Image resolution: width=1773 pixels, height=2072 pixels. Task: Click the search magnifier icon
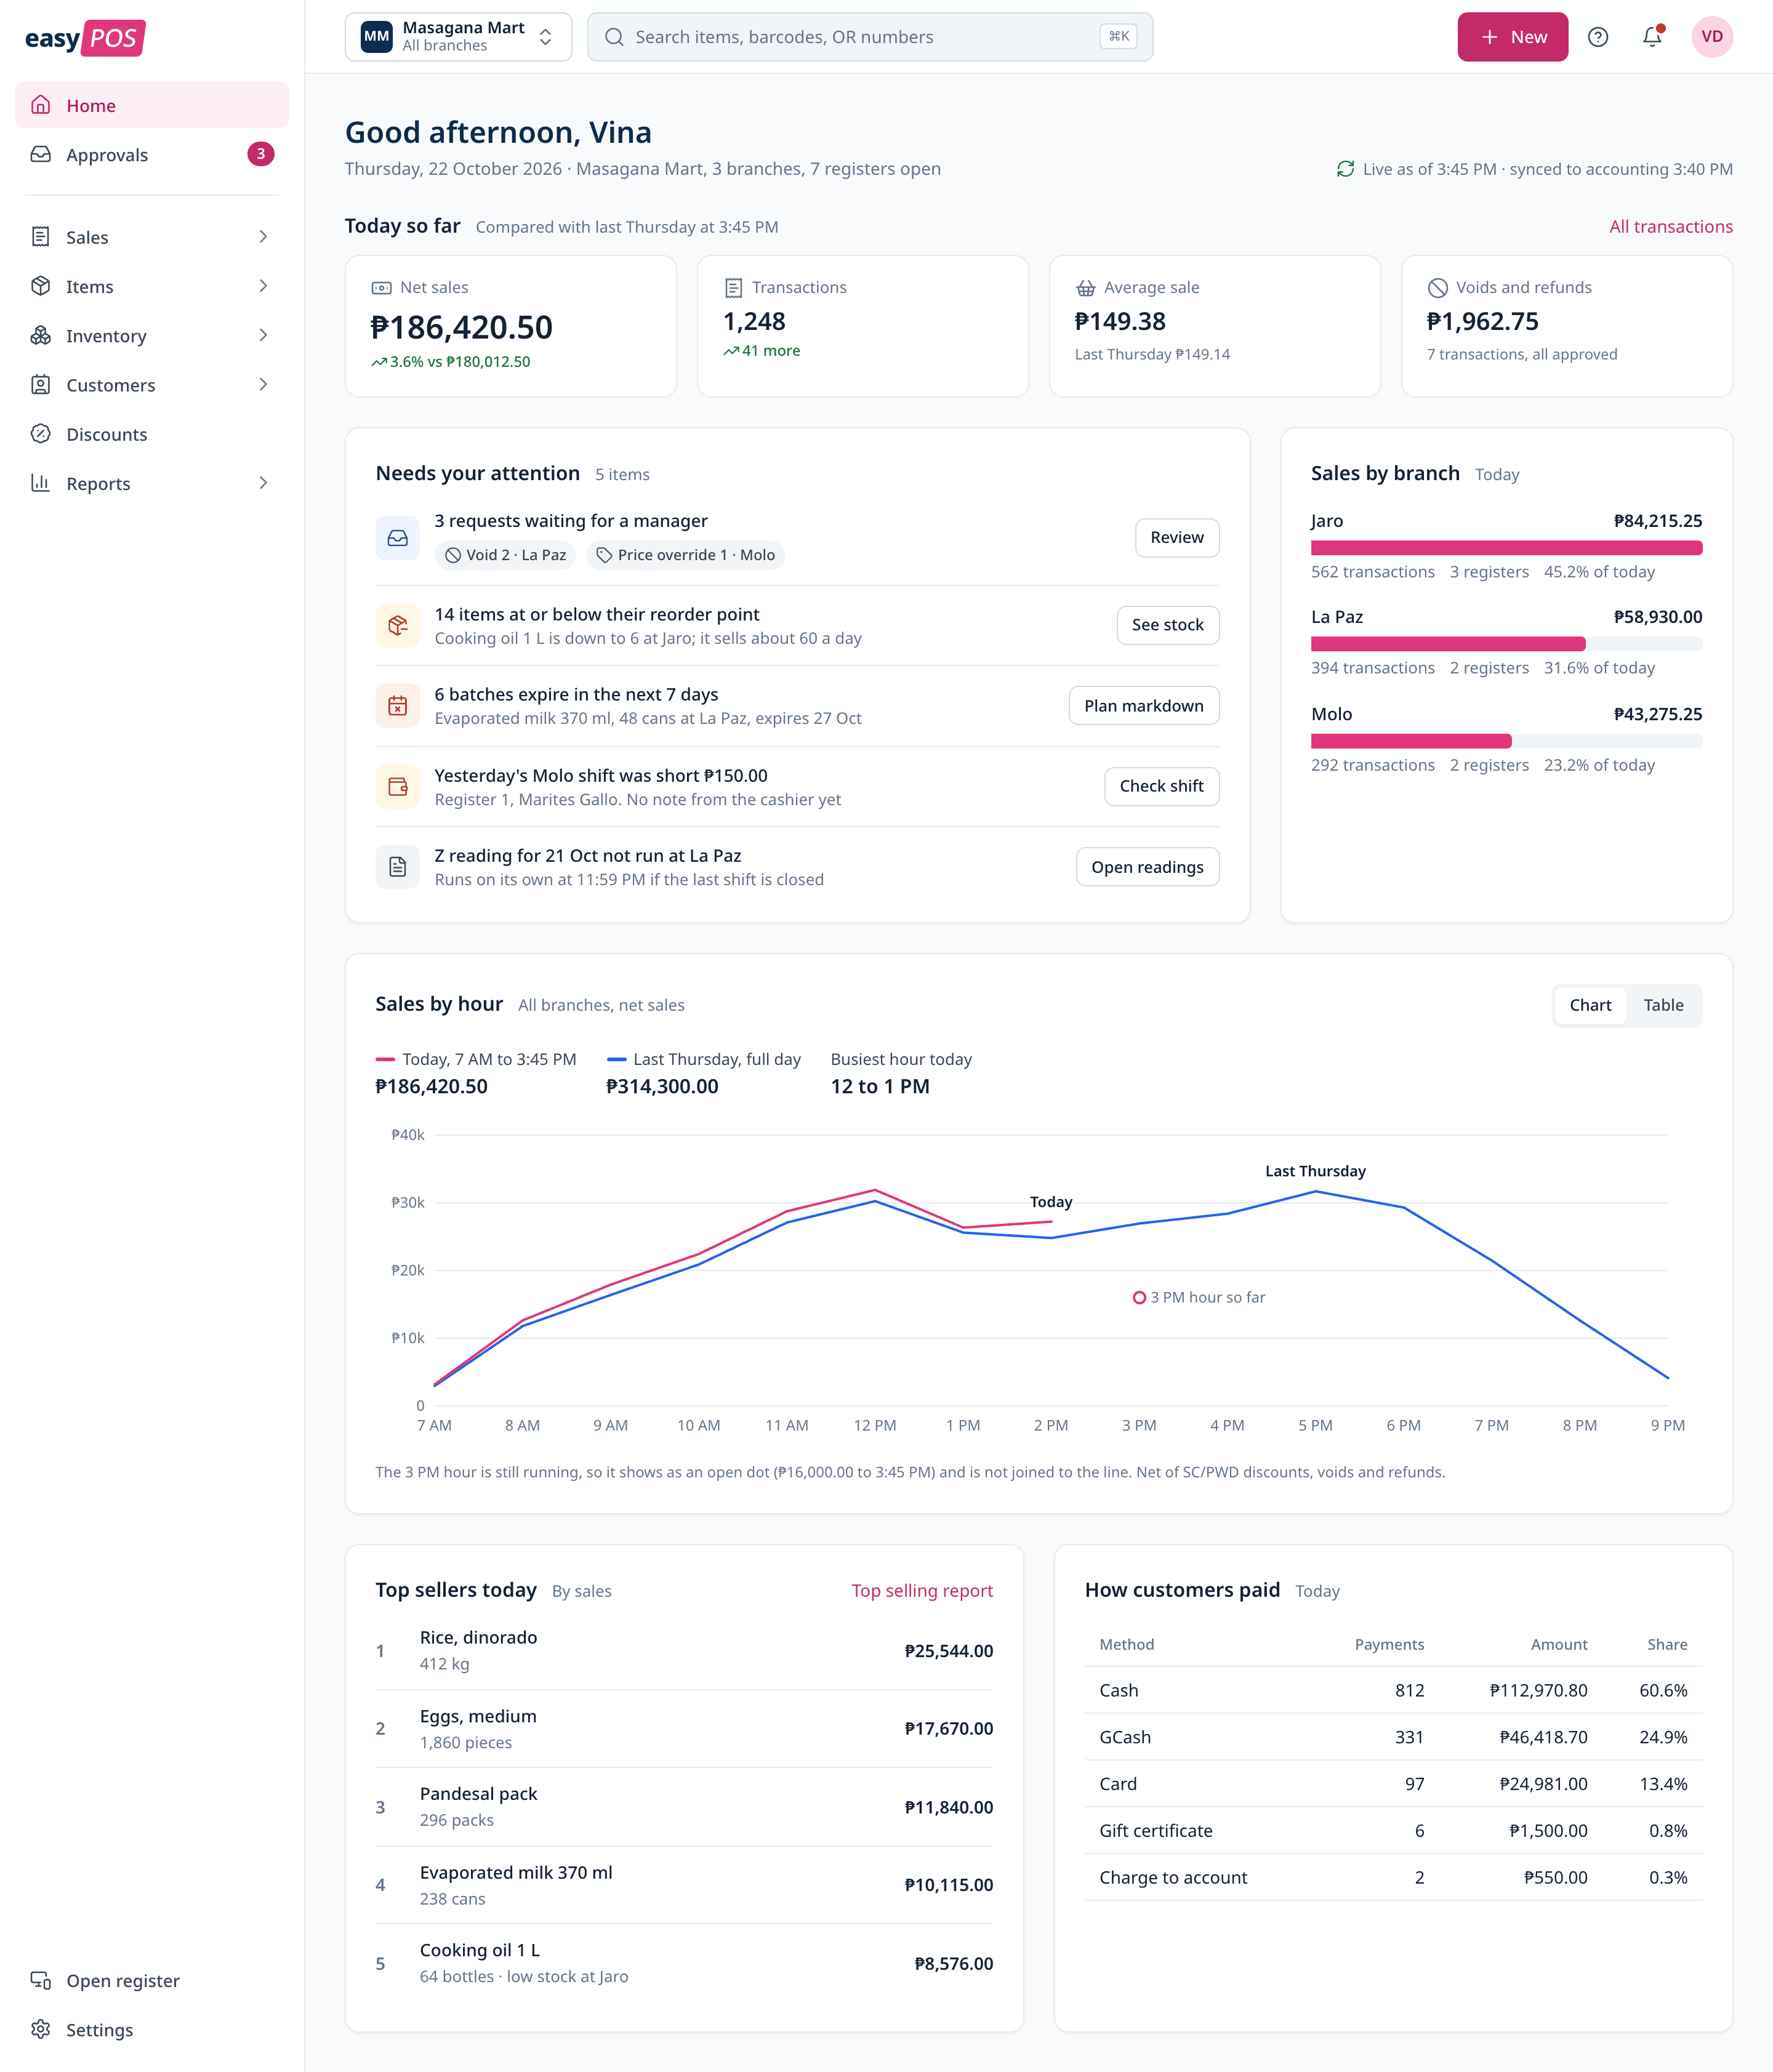tap(614, 37)
